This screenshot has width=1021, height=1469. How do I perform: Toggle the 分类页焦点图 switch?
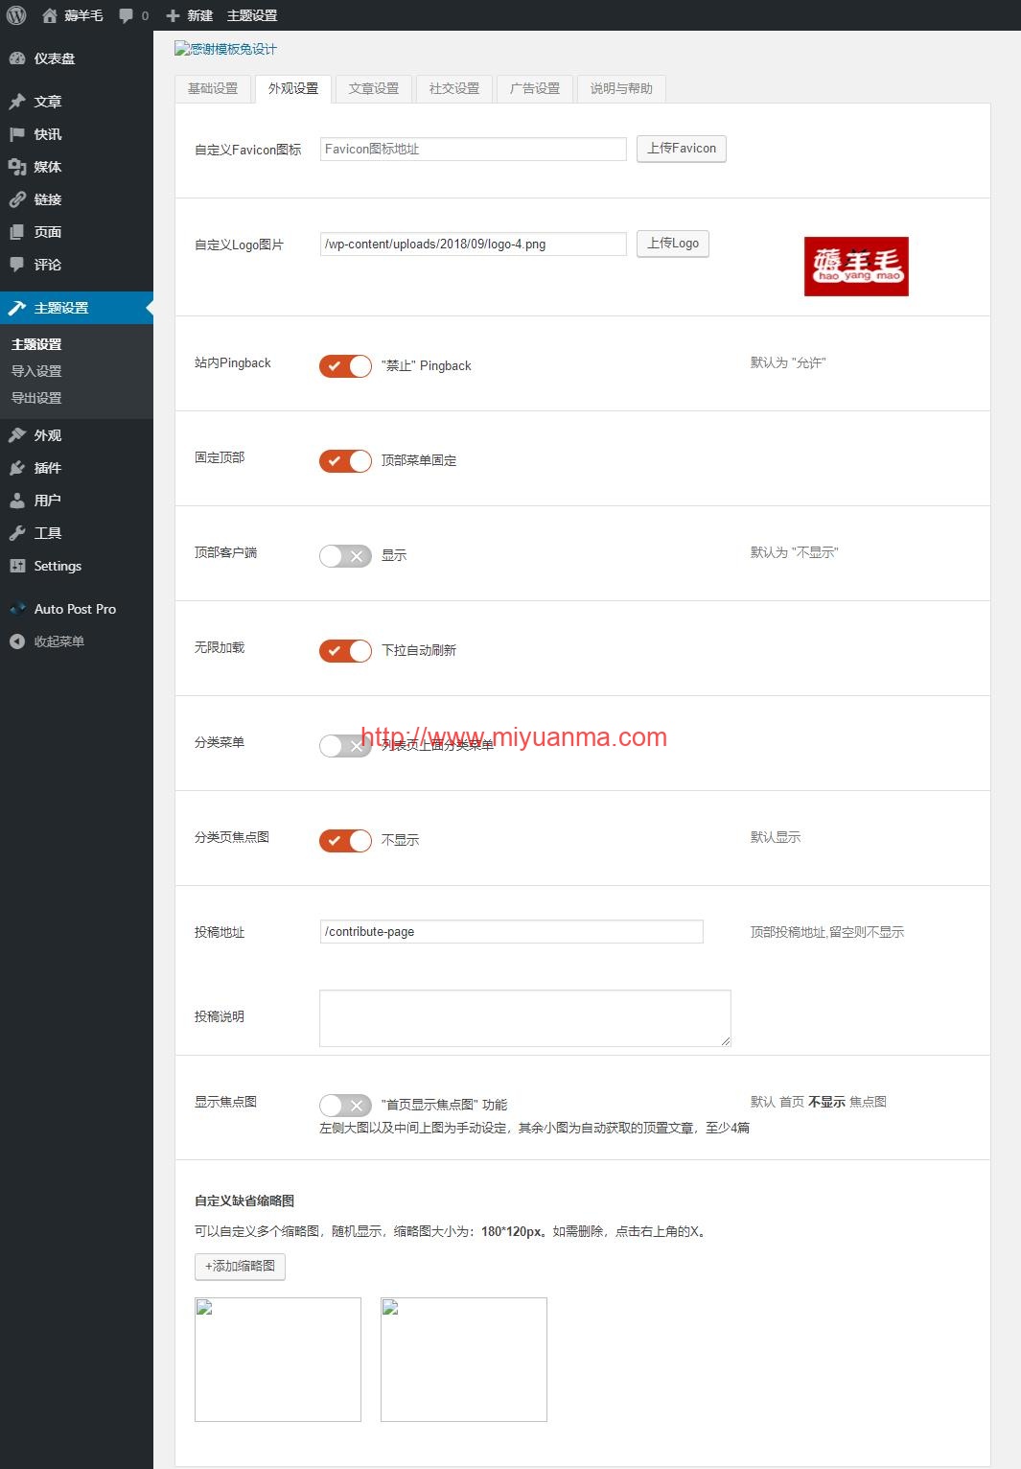click(x=345, y=840)
